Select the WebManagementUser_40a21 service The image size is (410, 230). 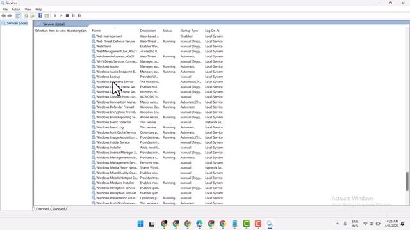point(158,51)
